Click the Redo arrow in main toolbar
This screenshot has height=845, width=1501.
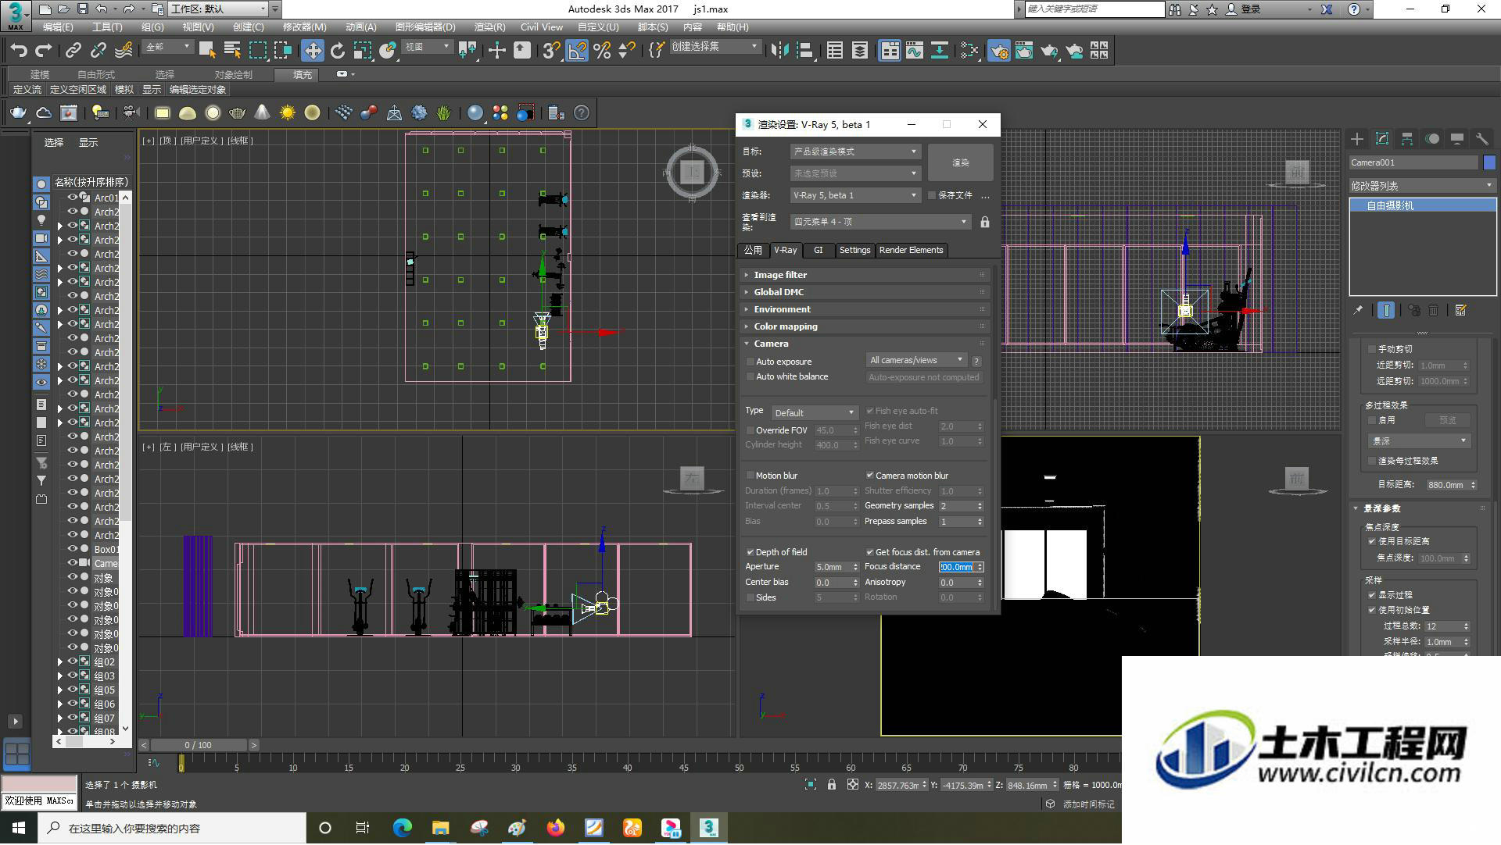44,51
